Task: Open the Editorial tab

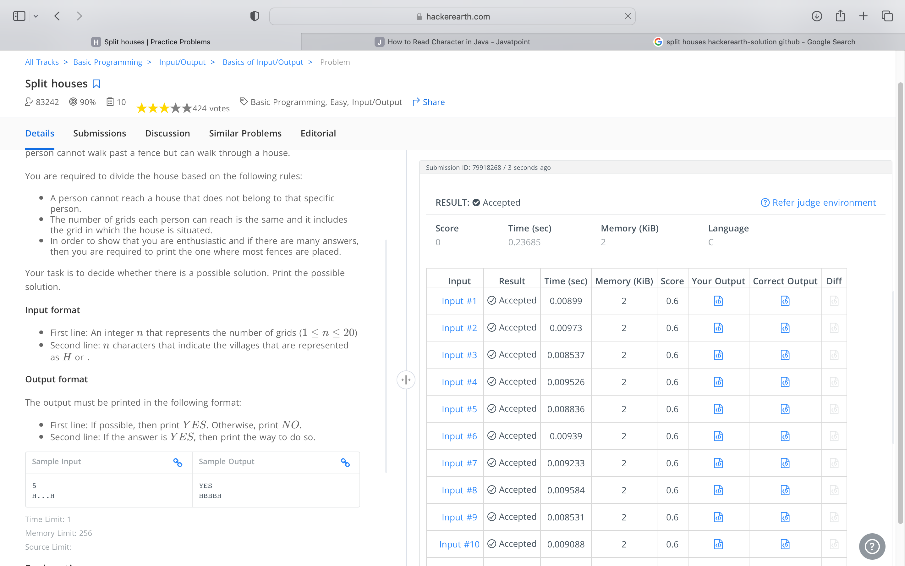Action: pyautogui.click(x=318, y=133)
